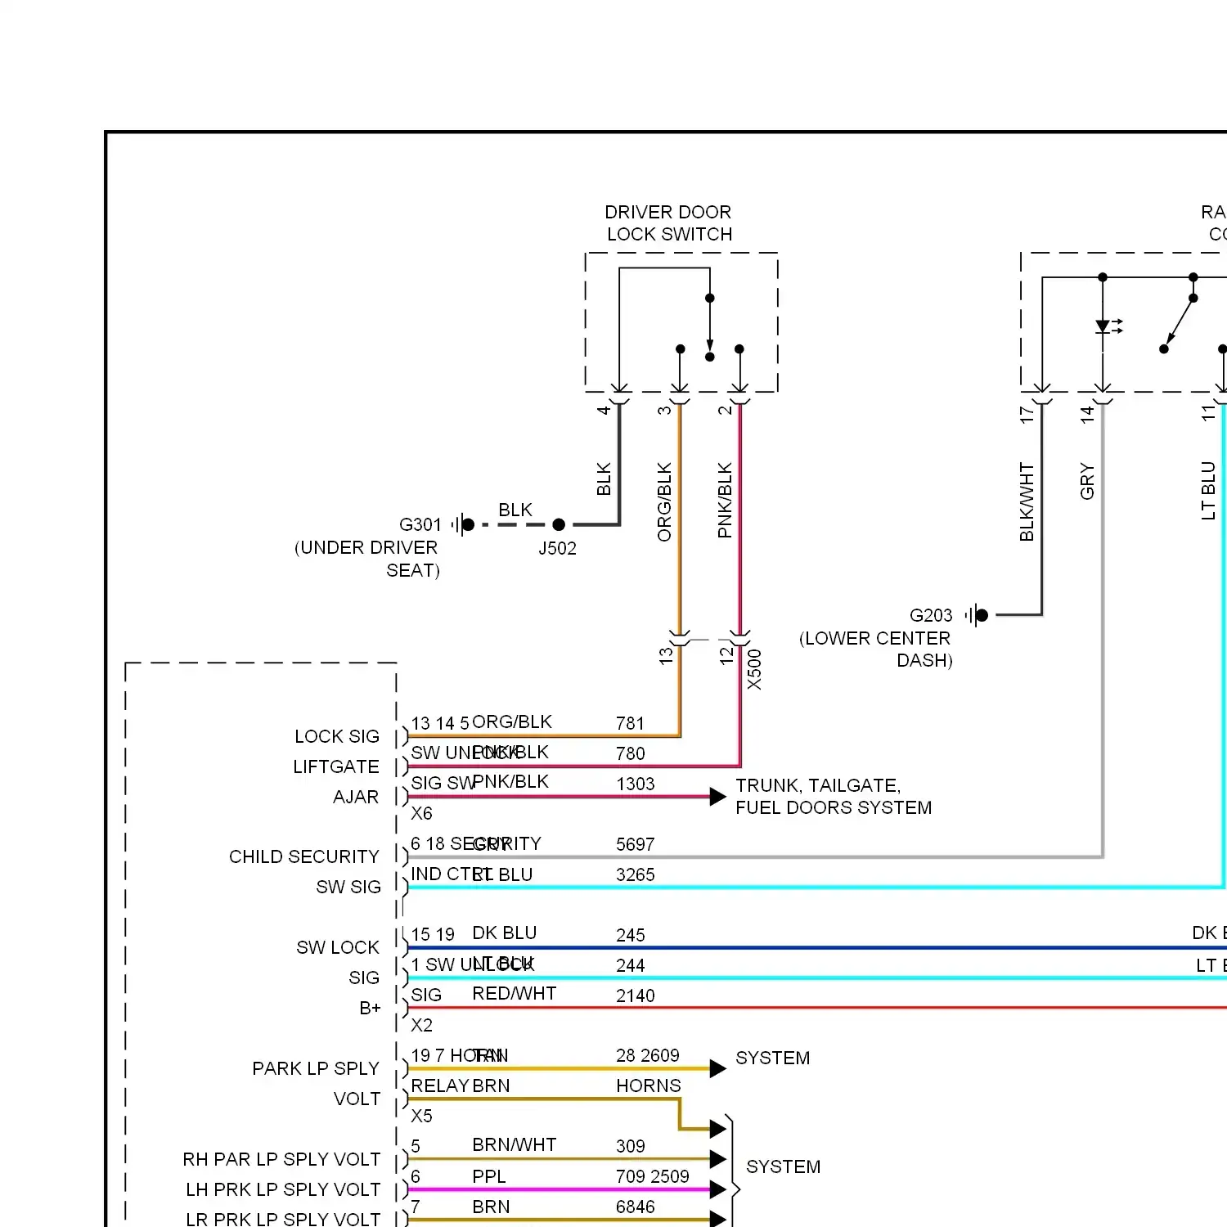Click the PARK LP SPLY label
The width and height of the screenshot is (1227, 1227).
click(316, 1068)
